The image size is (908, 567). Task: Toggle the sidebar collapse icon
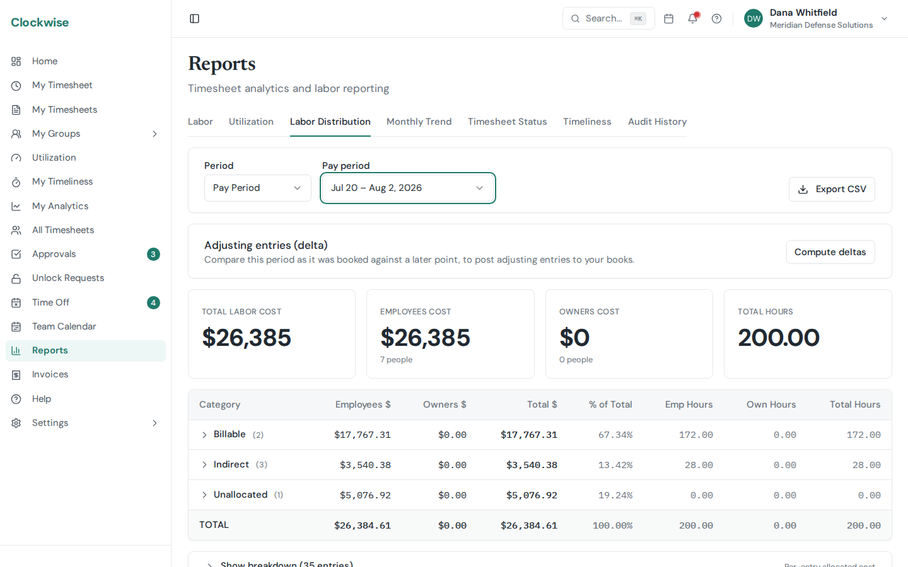point(194,19)
